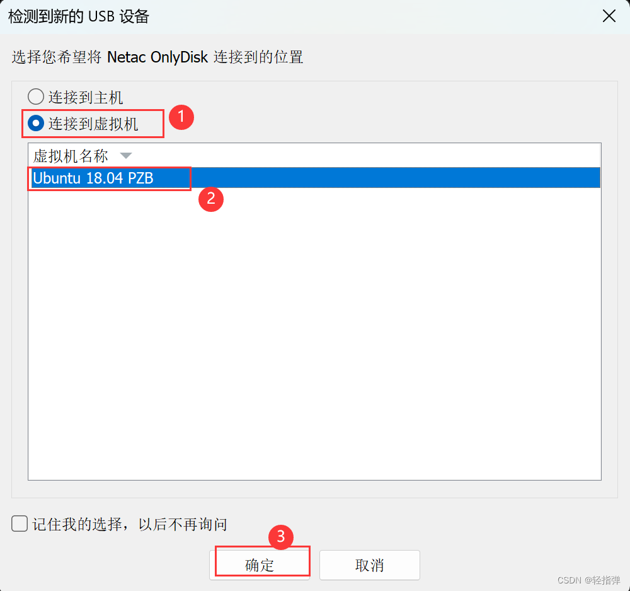Select the 连接到主机 radio button
The image size is (630, 591).
[x=36, y=97]
